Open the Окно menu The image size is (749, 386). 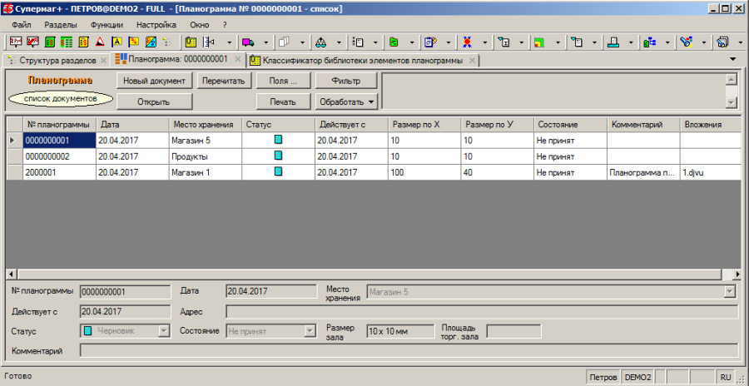[199, 25]
